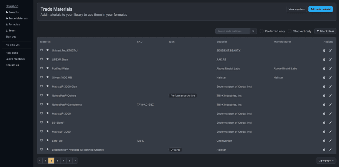Delete the Exfo-Bio material row
This screenshot has height=167, width=339.
(x=324, y=141)
